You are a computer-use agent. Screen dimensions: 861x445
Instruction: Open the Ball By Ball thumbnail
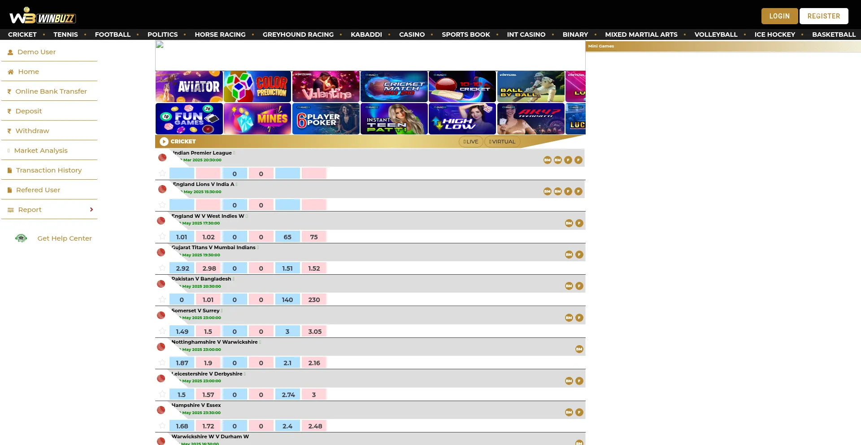[531, 86]
